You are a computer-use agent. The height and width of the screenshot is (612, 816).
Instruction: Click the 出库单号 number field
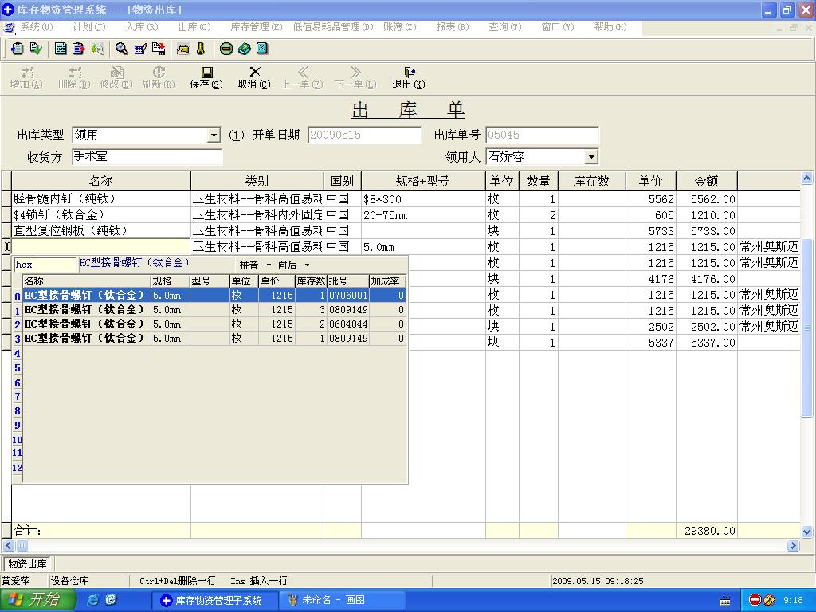(x=542, y=135)
